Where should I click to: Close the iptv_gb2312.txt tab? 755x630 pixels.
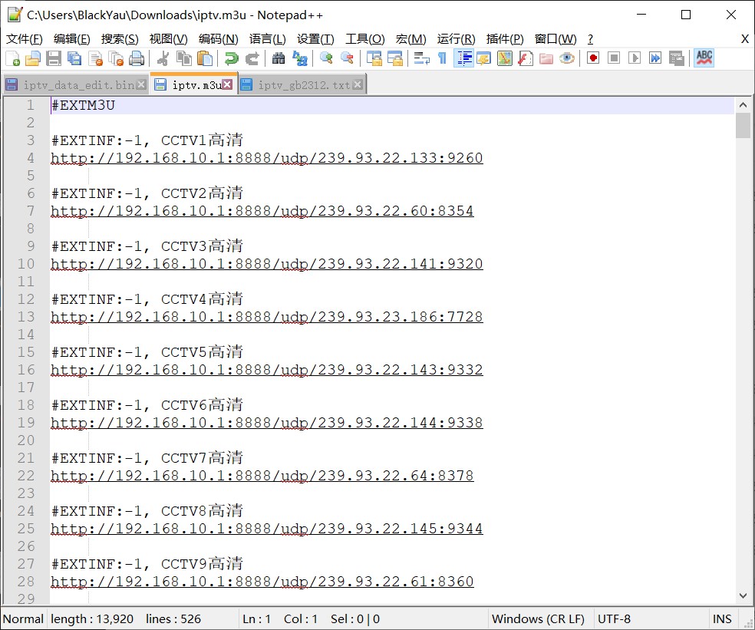point(358,84)
